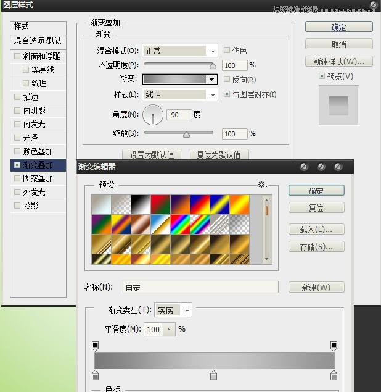Select the red-to-green gradient preset
381x392 pixels.
coord(160,204)
